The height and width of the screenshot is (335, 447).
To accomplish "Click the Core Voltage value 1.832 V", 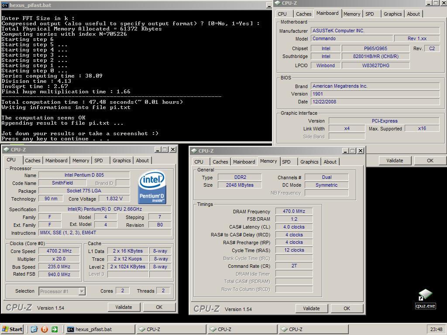I will 114,198.
